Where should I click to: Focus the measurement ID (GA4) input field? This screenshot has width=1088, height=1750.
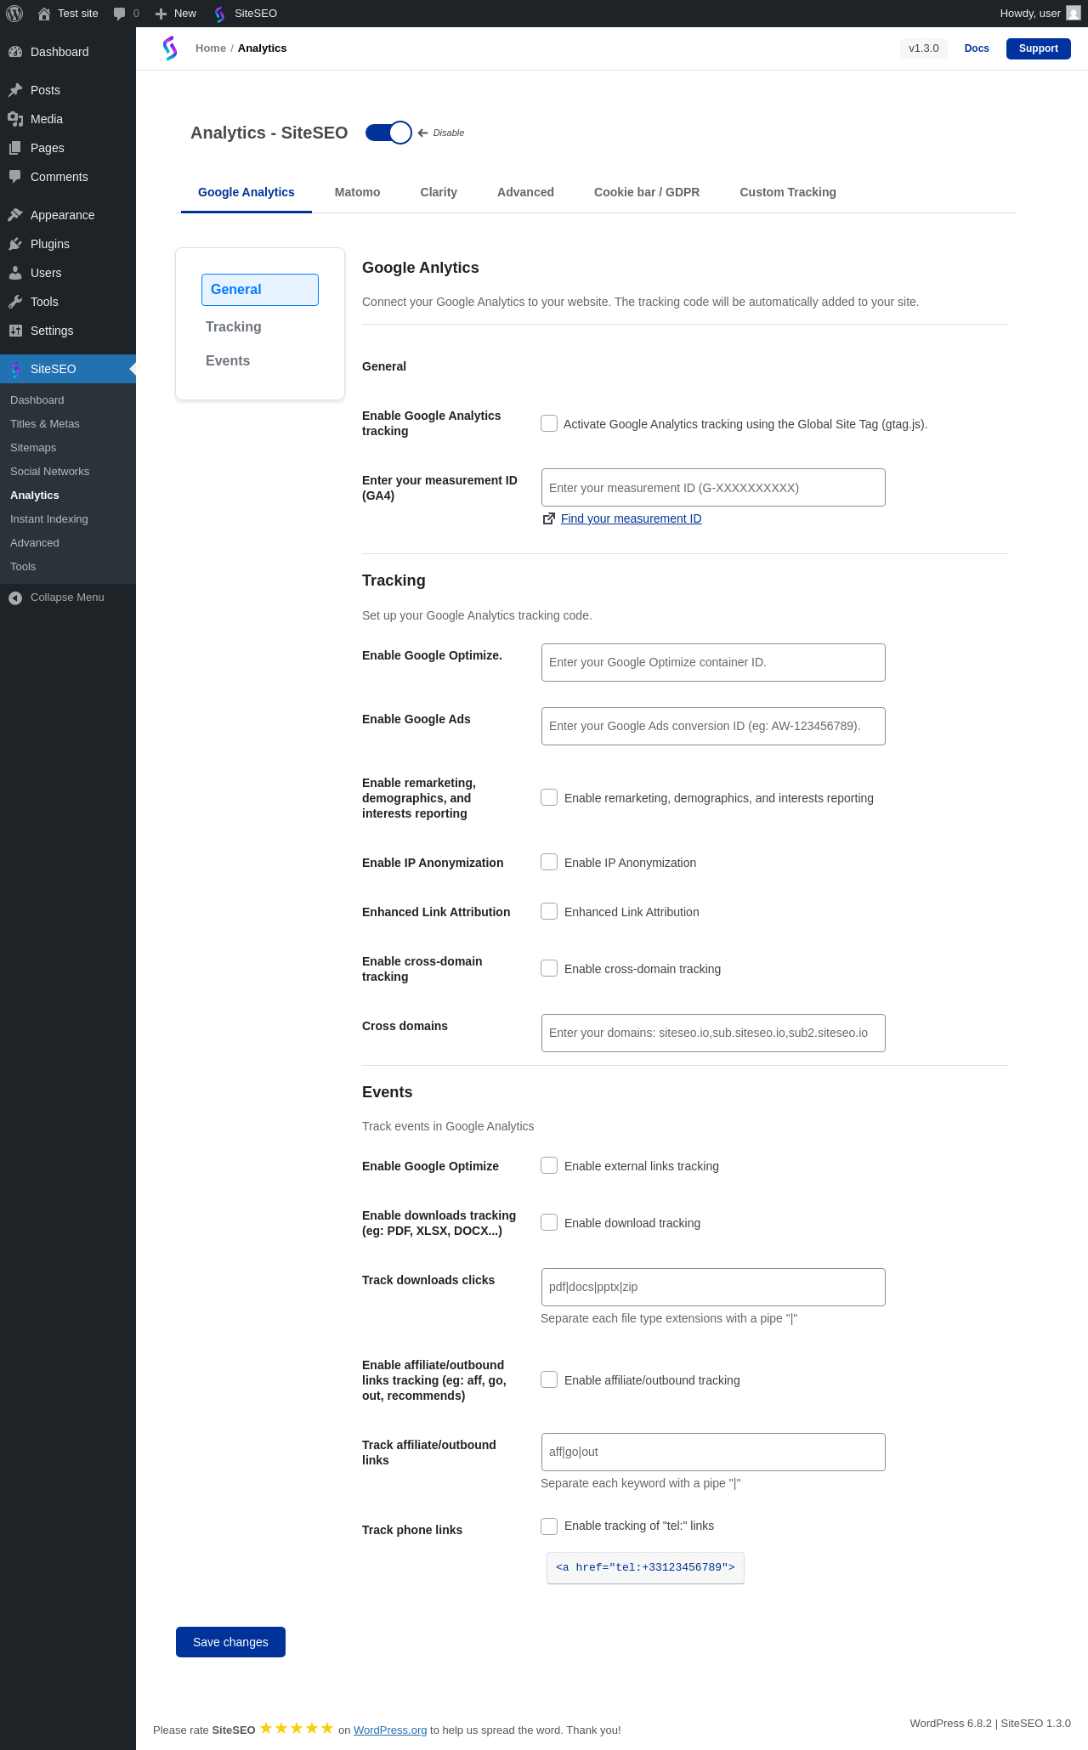tap(713, 488)
